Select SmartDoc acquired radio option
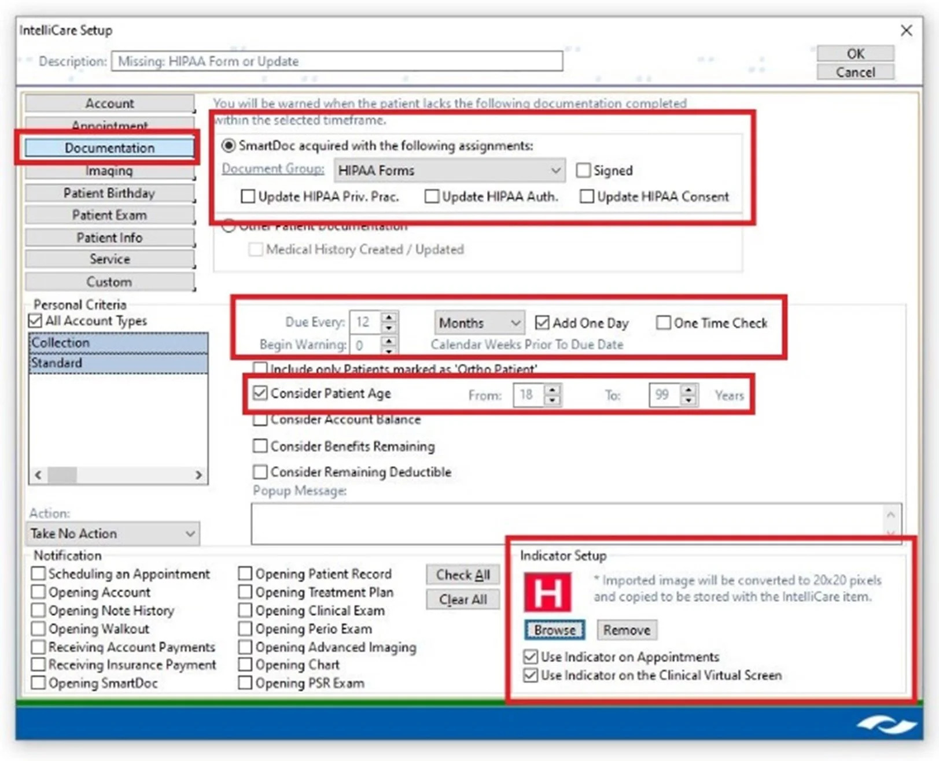 (x=229, y=146)
